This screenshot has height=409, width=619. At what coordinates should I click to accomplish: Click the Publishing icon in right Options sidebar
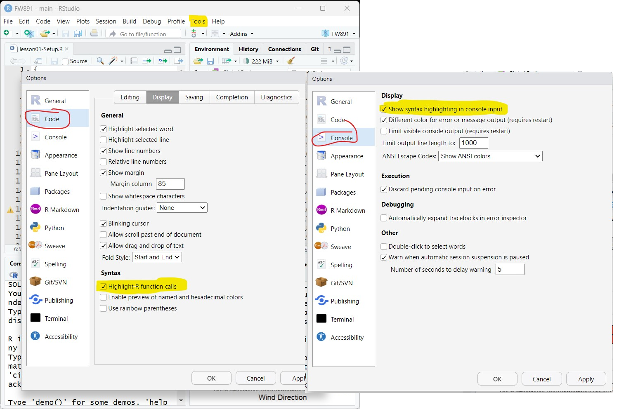click(x=321, y=301)
